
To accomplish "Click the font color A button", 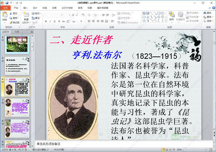I will (x=81, y=21).
